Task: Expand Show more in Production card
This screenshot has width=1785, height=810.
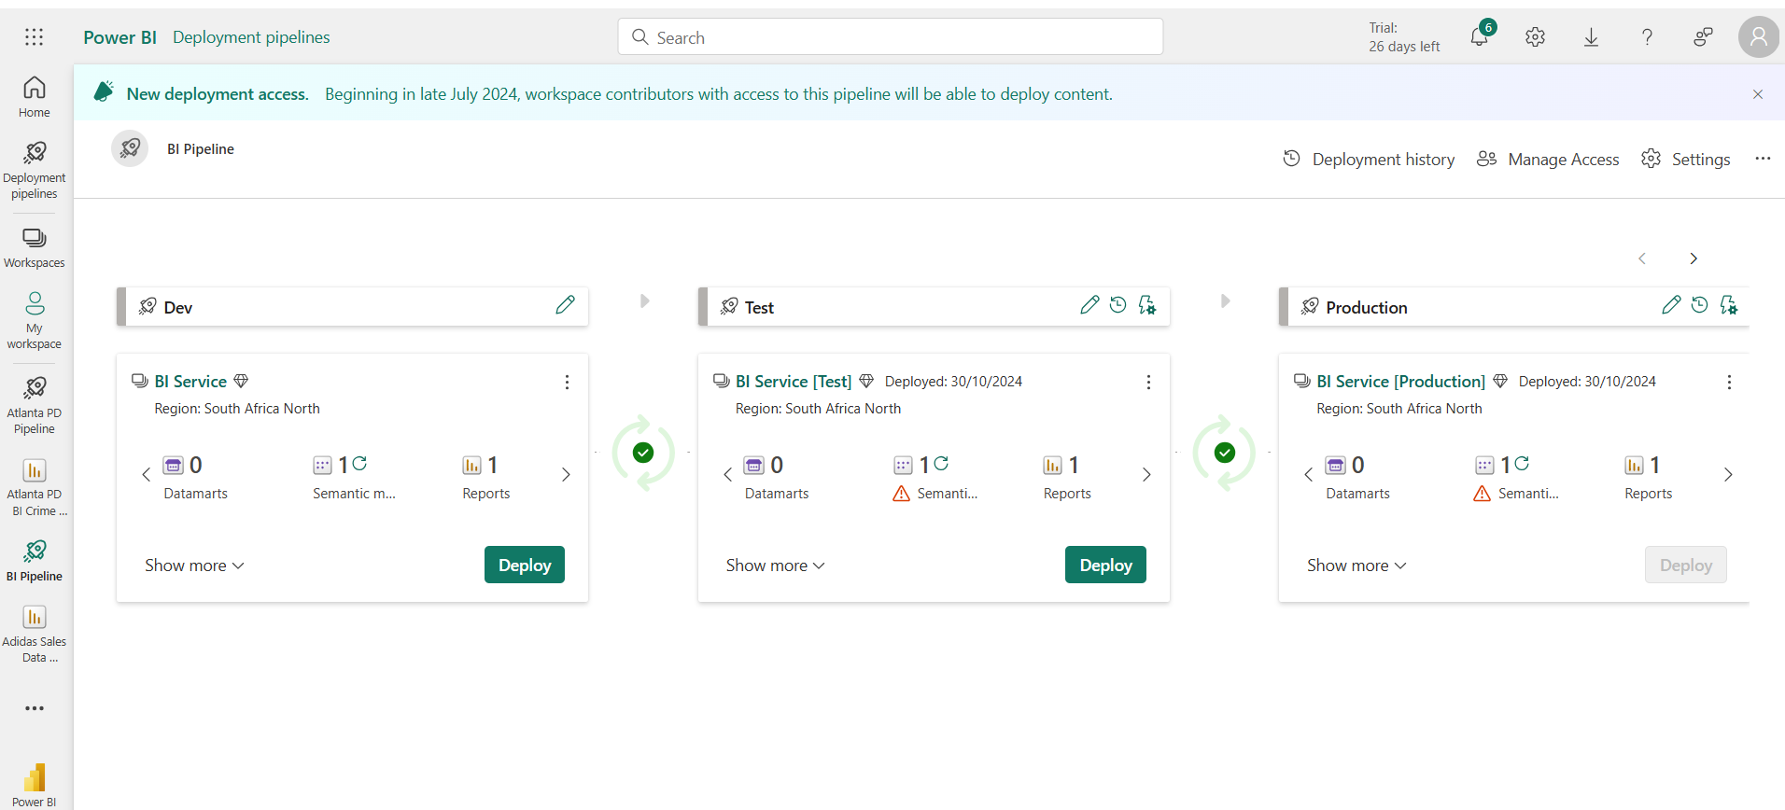Action: [x=1356, y=566]
